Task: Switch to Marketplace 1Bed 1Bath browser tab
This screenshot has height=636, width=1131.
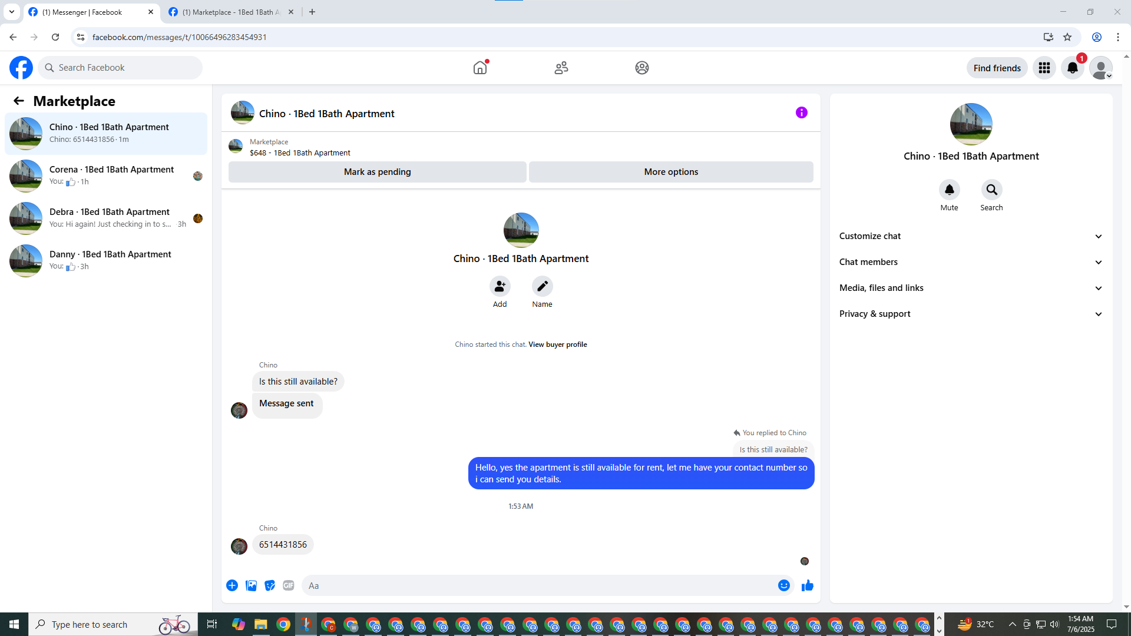Action: 231,12
